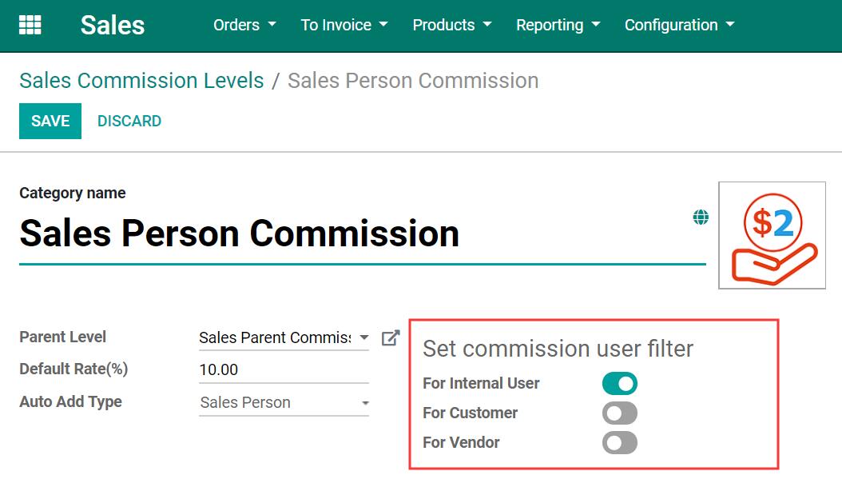The width and height of the screenshot is (842, 491).
Task: Expand the Parent Level dropdown arrow
Action: click(x=364, y=337)
